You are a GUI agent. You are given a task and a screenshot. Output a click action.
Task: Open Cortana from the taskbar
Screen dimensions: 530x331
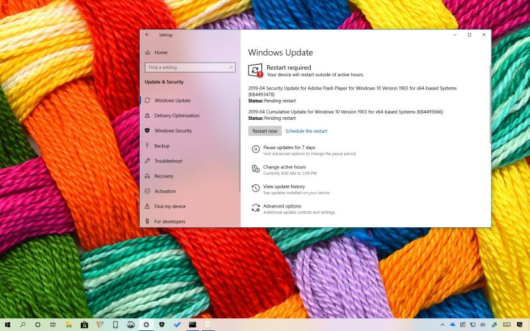[38, 325]
